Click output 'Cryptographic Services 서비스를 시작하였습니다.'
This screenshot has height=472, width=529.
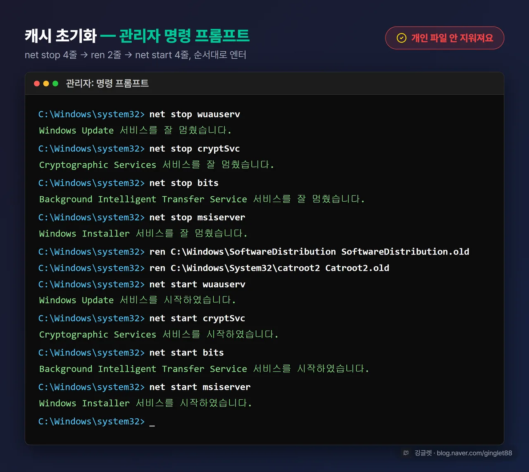tap(159, 335)
